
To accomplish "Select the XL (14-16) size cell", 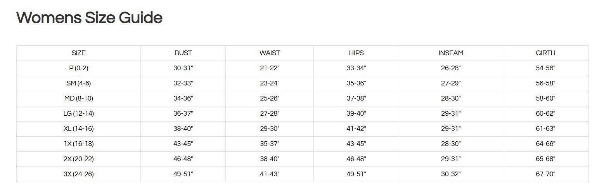I will coord(78,129).
